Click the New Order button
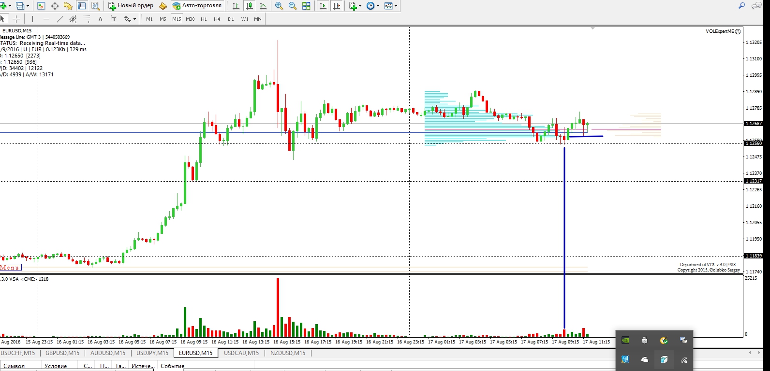 tap(131, 6)
